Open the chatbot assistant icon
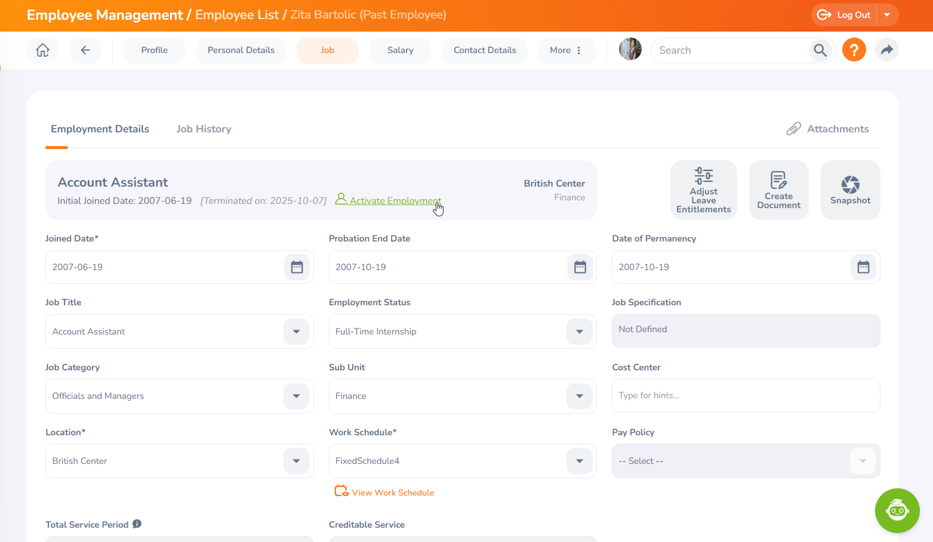 tap(897, 510)
